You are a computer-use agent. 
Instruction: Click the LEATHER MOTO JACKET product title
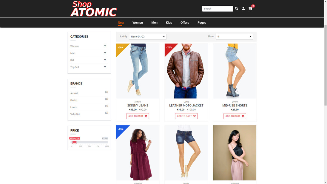(186, 106)
